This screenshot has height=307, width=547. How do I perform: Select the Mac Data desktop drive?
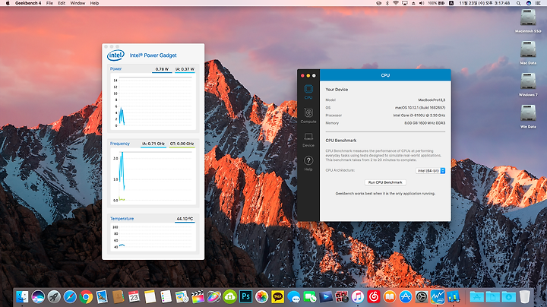pyautogui.click(x=528, y=52)
